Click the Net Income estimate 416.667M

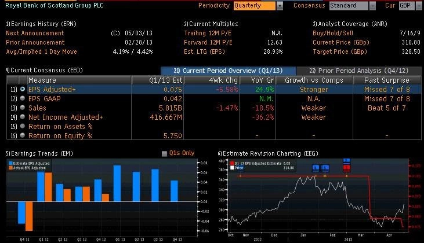[166, 117]
